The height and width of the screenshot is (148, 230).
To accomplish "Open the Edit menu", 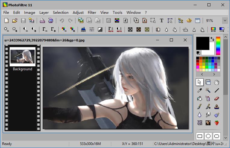I will coord(17,13).
